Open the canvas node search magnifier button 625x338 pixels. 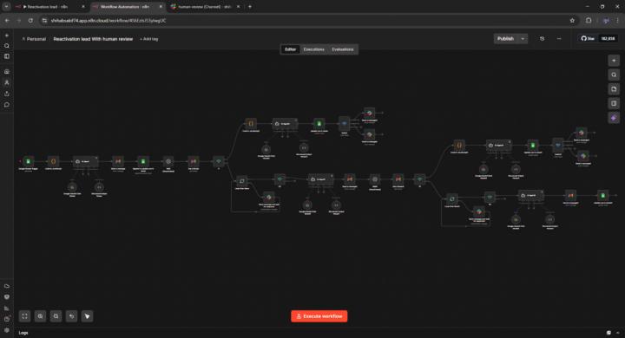pyautogui.click(x=614, y=75)
